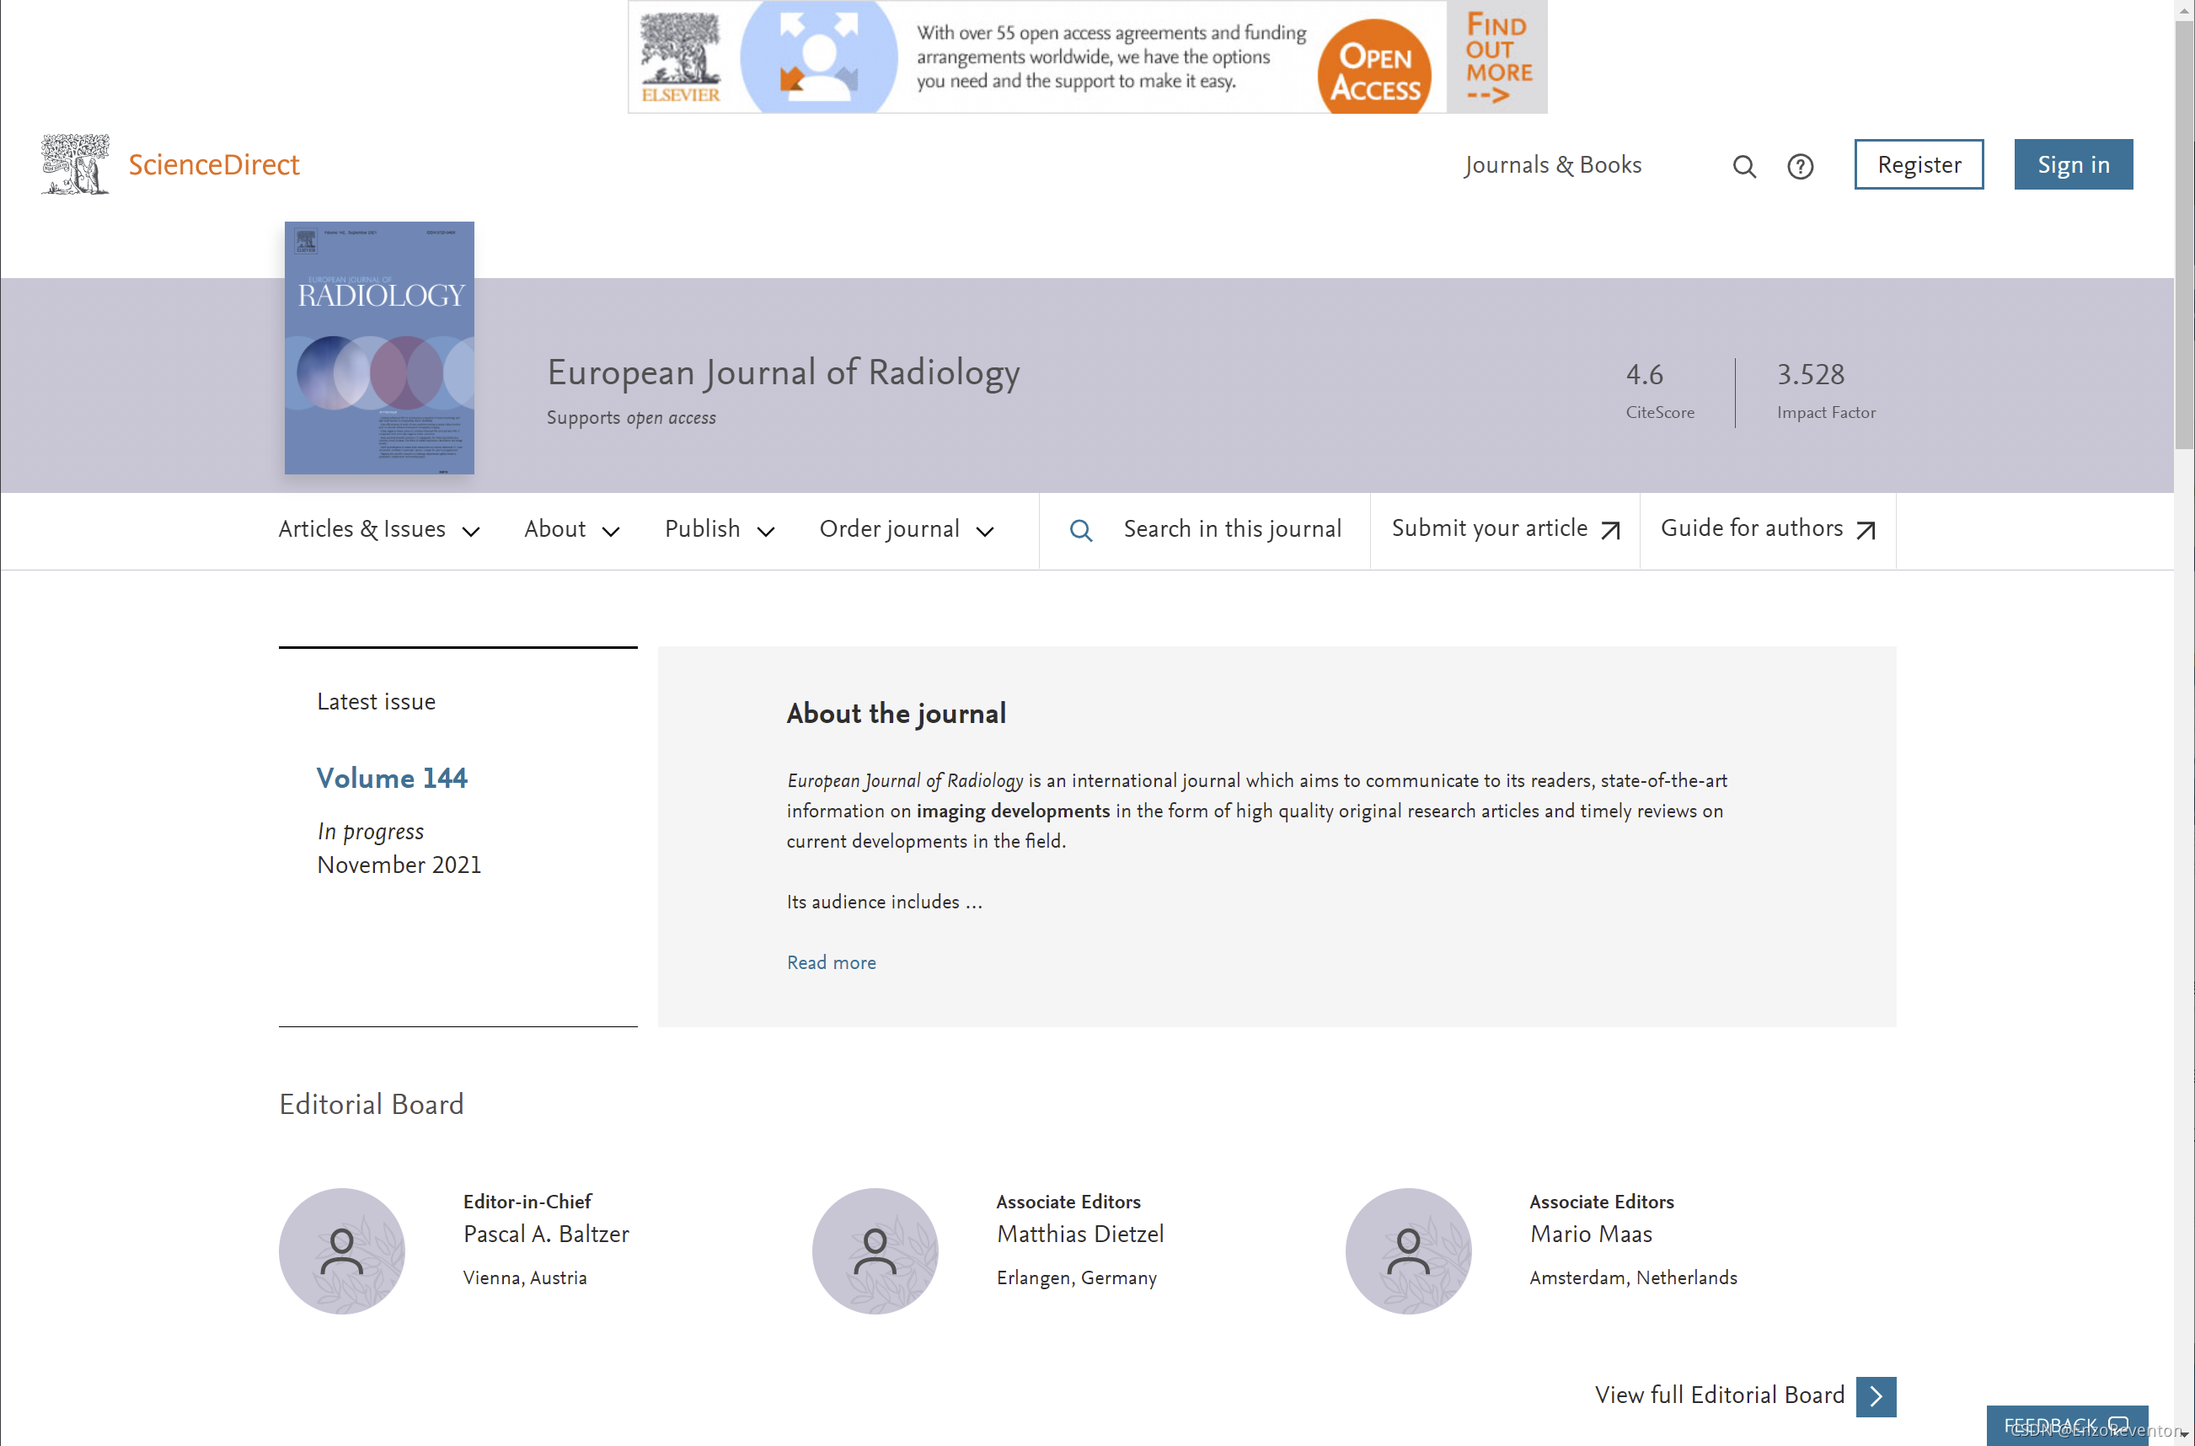Click the Radiology journal cover thumbnail

(379, 348)
